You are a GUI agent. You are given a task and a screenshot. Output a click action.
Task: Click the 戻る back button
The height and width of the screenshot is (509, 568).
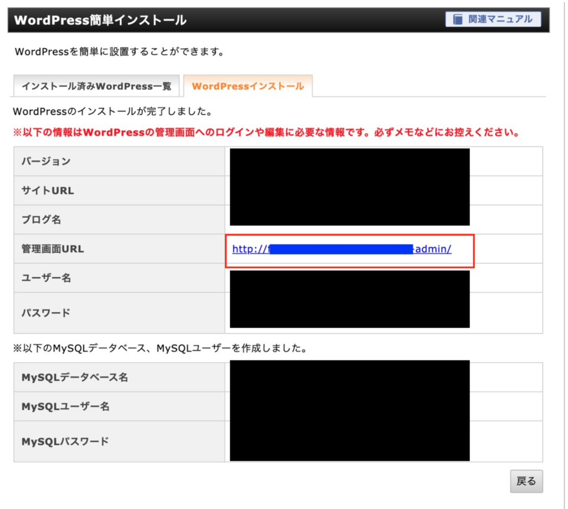[526, 481]
